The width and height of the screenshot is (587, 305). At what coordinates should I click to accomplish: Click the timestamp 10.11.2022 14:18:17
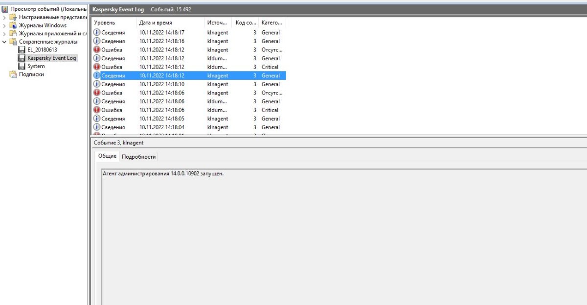click(162, 32)
